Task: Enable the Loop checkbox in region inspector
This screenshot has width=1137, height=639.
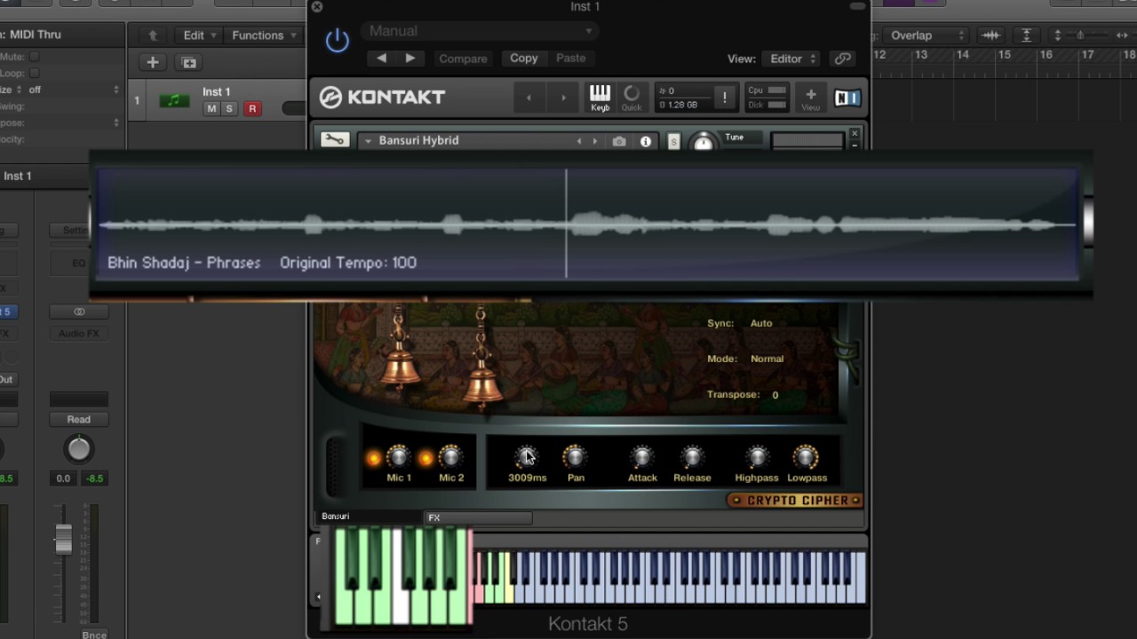Action: 35,73
